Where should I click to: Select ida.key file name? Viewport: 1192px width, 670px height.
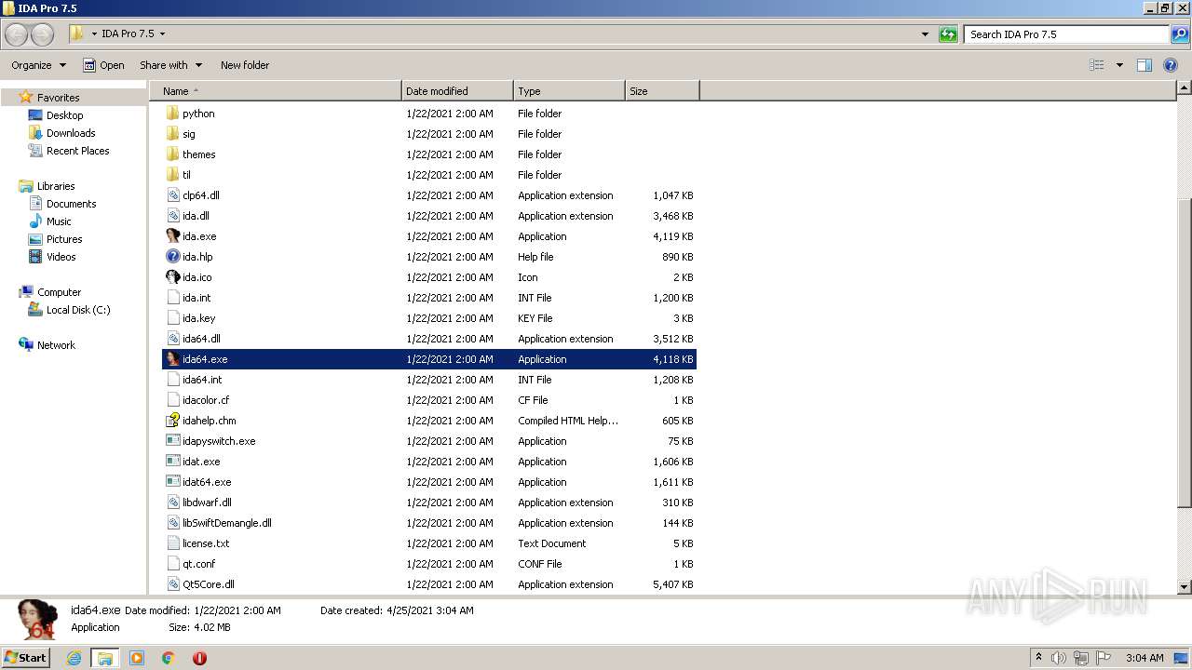198,318
